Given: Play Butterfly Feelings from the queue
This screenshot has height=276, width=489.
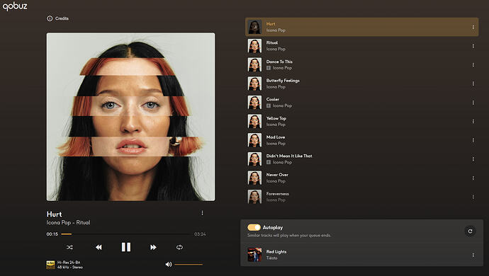Looking at the screenshot, I should coord(361,84).
